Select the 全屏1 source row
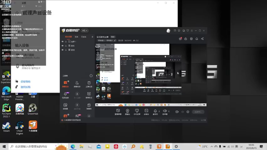Viewport: 267px width, 150px height. (x=77, y=41)
